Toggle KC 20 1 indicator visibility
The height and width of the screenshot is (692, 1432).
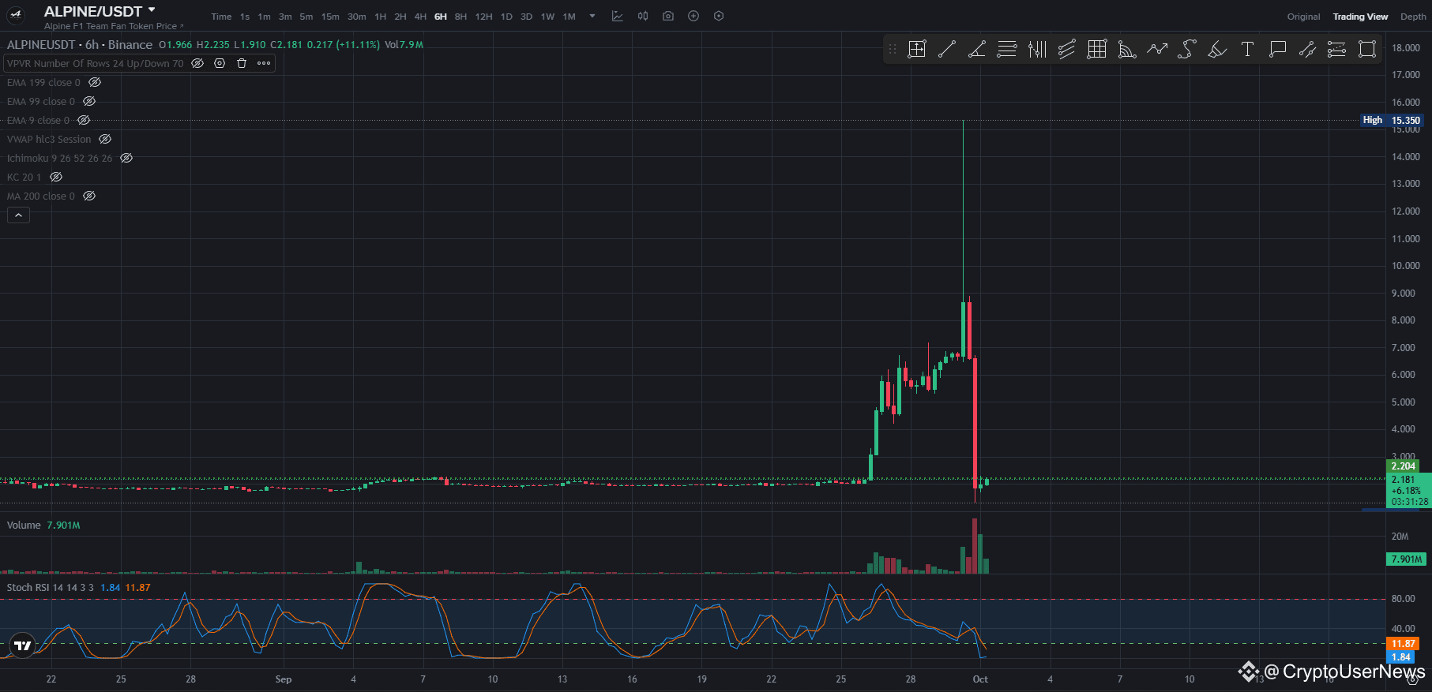(x=56, y=177)
